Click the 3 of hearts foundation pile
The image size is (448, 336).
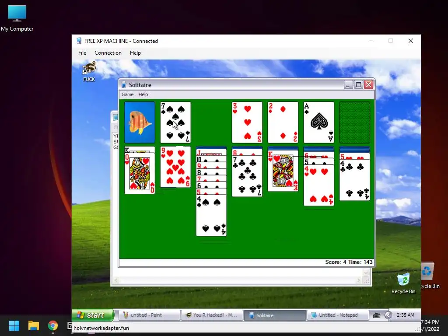[247, 122]
